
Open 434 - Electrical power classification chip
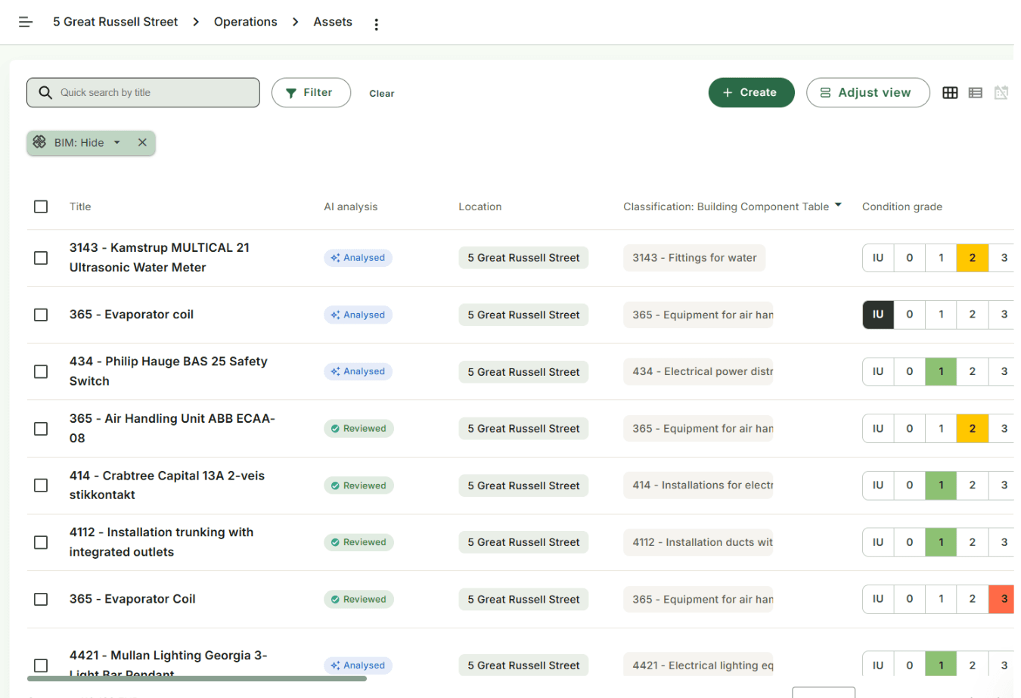point(698,371)
